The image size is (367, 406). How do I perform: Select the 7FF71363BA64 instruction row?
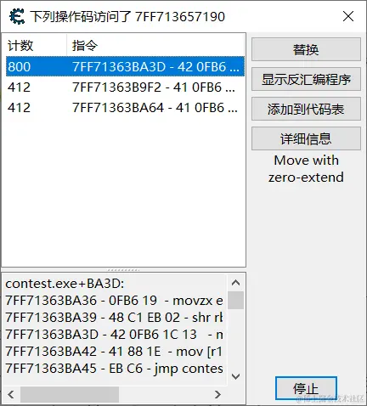tap(125, 107)
